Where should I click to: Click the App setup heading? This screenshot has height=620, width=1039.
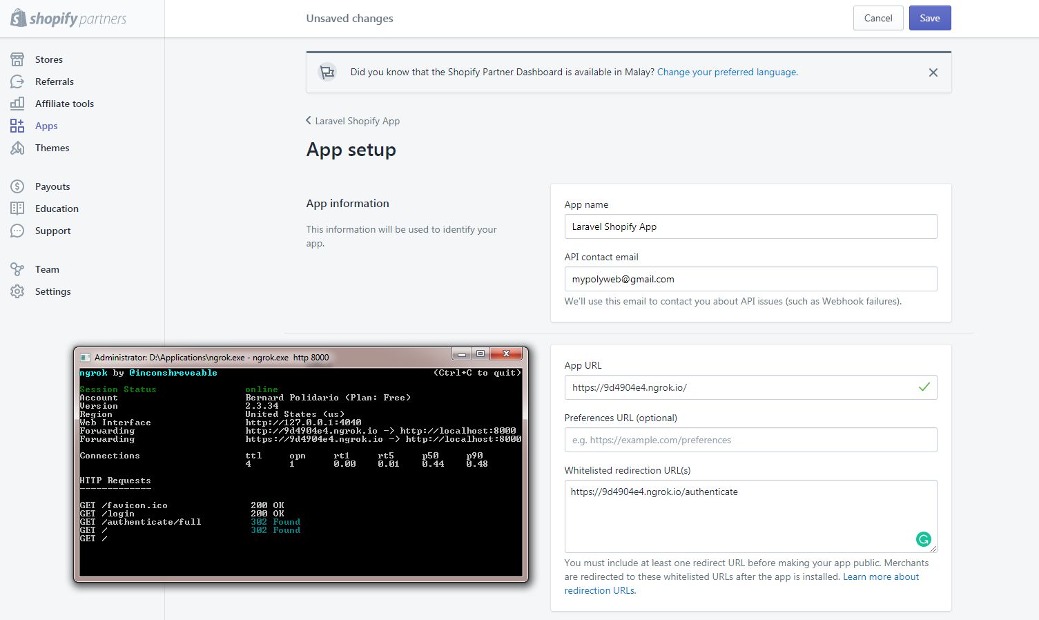point(351,150)
